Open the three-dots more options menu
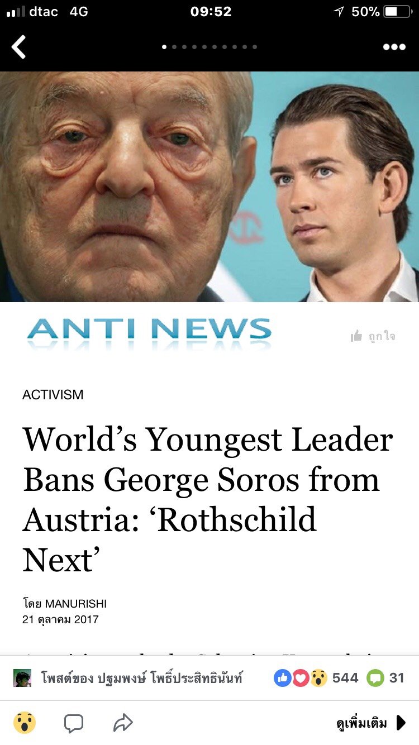The height and width of the screenshot is (745, 419). (394, 47)
